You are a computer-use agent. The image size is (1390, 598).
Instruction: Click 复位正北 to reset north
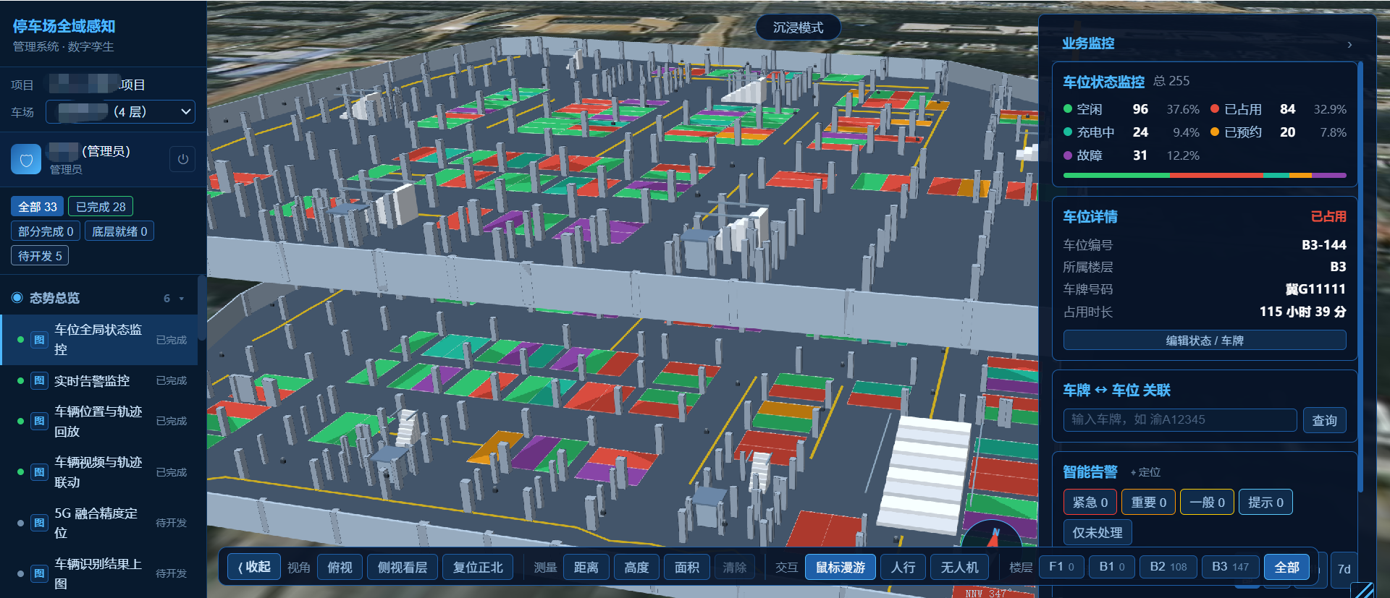tap(478, 568)
